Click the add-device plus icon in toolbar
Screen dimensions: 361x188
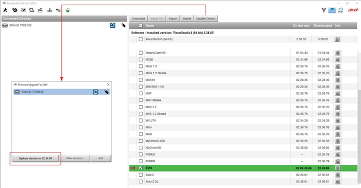58,10
